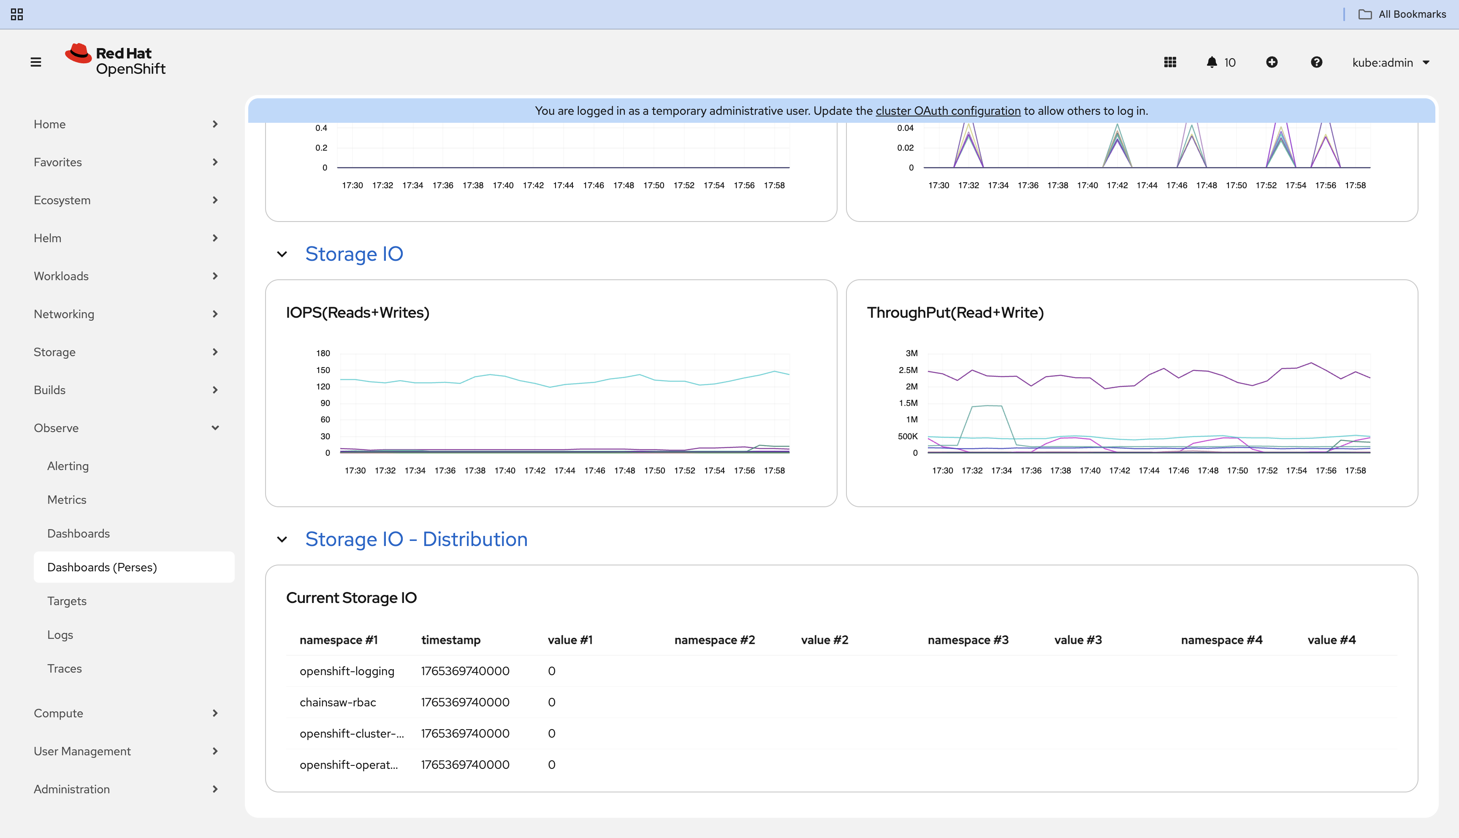Image resolution: width=1459 pixels, height=838 pixels.
Task: Click the Red Hat OpenShift logo
Action: tap(116, 60)
